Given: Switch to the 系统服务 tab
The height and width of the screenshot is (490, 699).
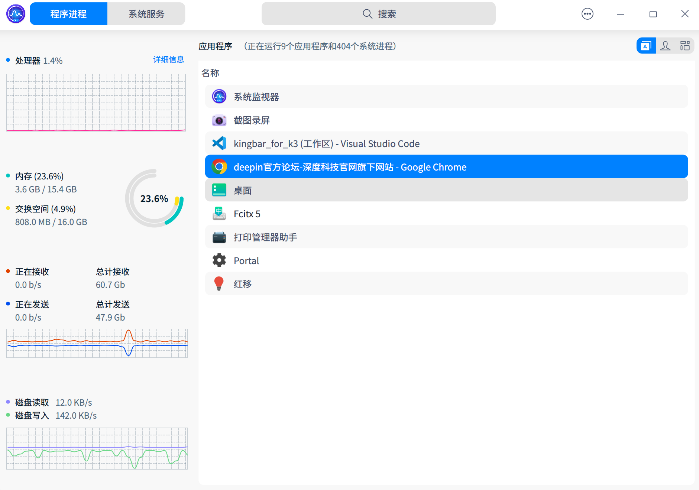Looking at the screenshot, I should 146,13.
